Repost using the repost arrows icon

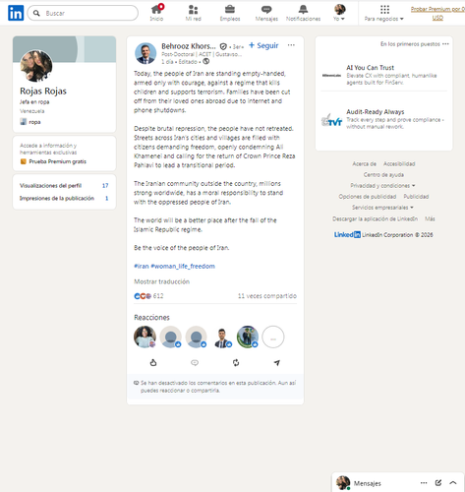tap(236, 362)
